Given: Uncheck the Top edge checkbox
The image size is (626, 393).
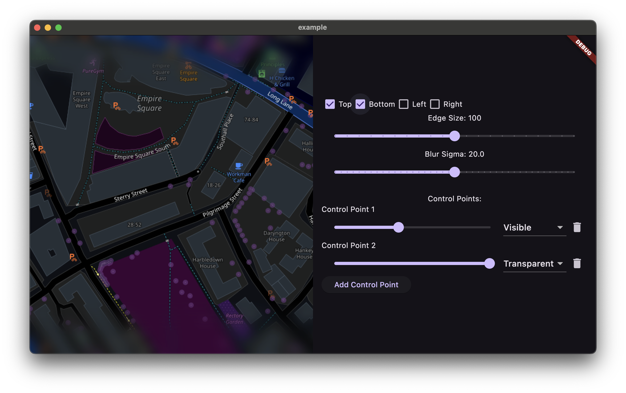Looking at the screenshot, I should 330,104.
